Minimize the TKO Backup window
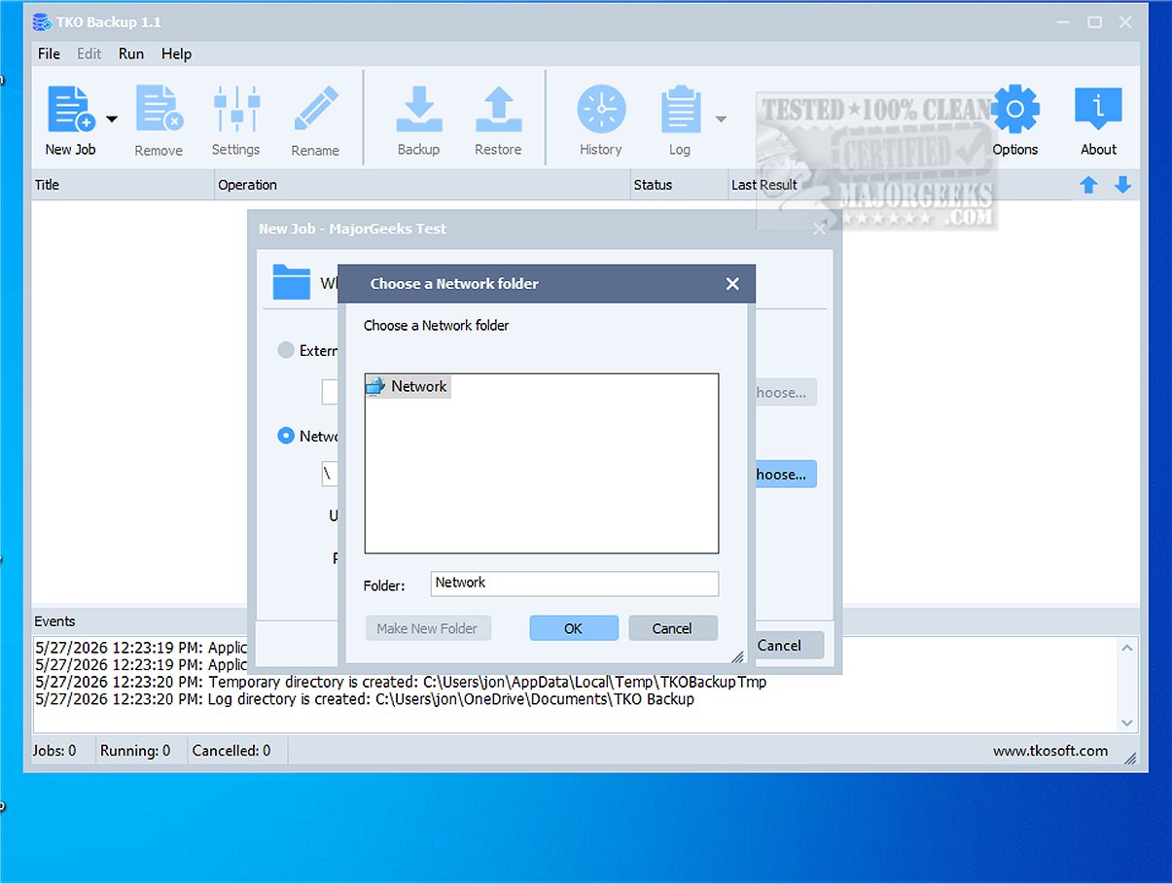This screenshot has height=884, width=1172. pos(1064,21)
